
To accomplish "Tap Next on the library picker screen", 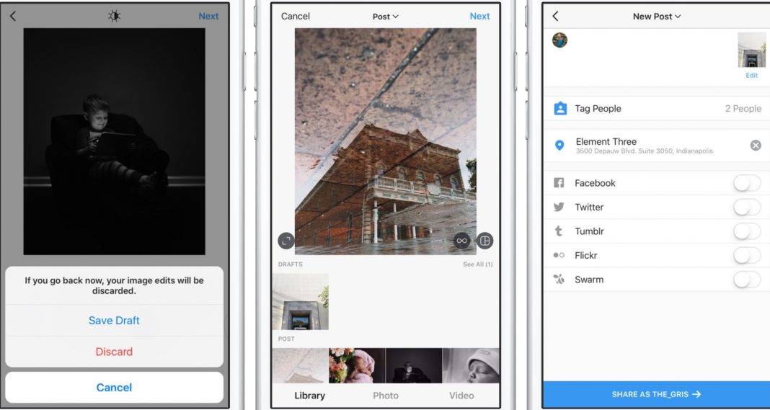I will click(479, 16).
